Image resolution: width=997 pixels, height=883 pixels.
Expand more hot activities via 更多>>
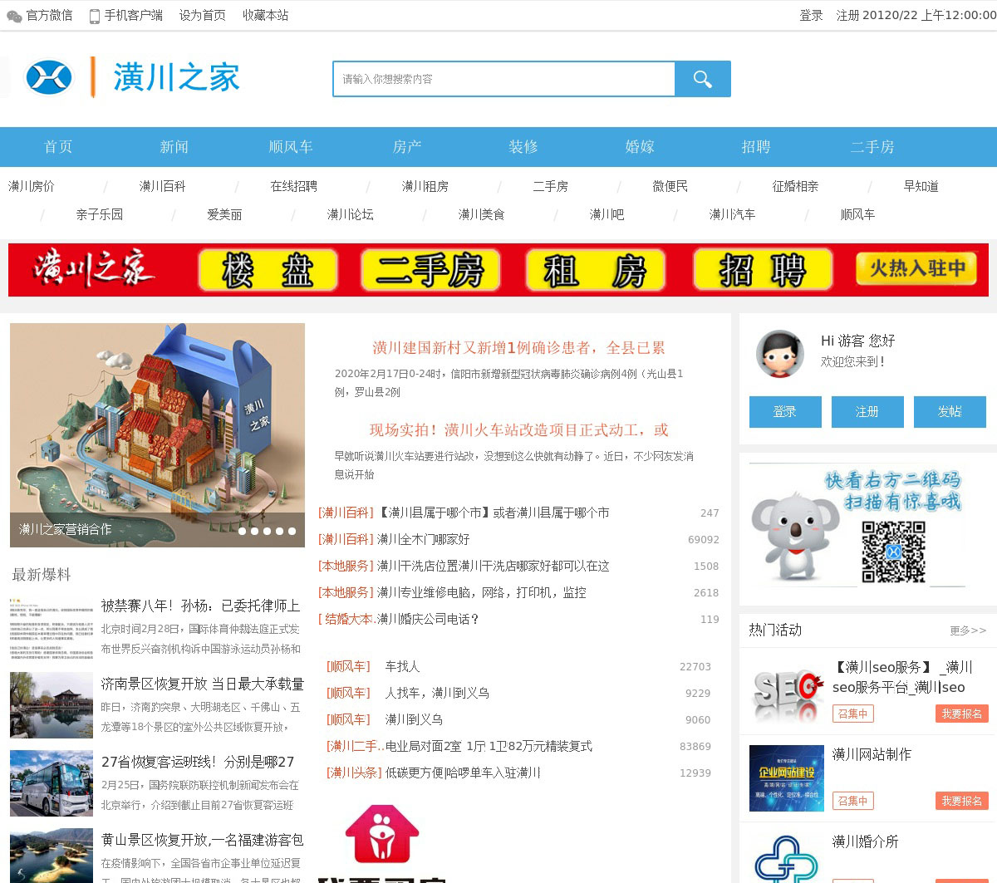point(968,630)
